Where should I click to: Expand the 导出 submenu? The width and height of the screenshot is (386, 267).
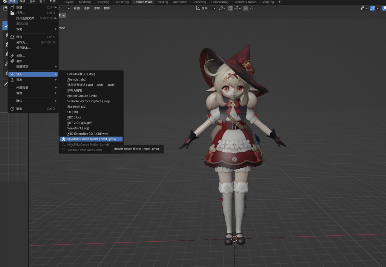coord(33,80)
